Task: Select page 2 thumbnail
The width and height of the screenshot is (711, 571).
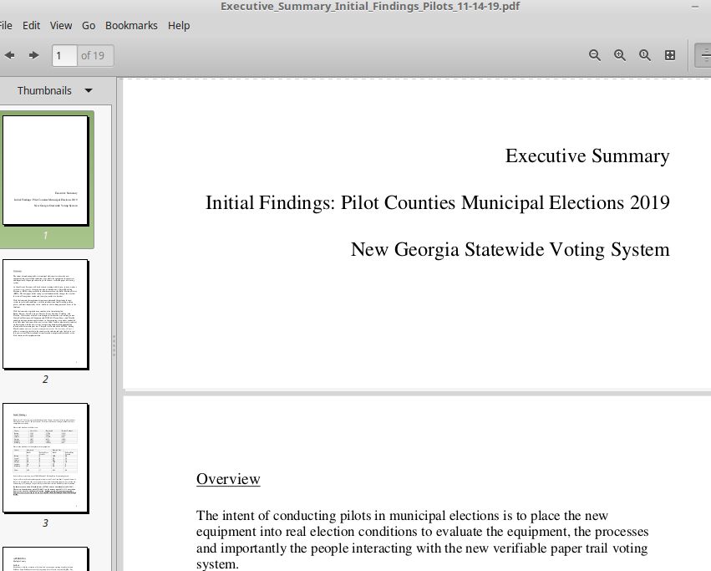Action: pos(45,314)
